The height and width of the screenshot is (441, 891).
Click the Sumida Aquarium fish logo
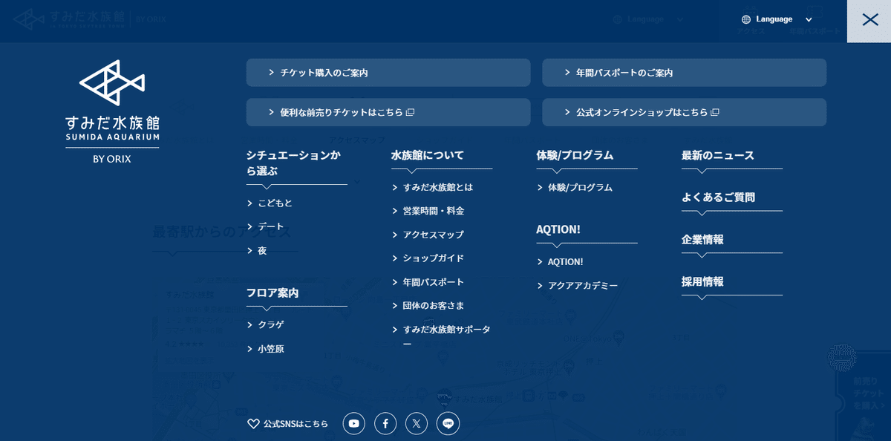112,82
